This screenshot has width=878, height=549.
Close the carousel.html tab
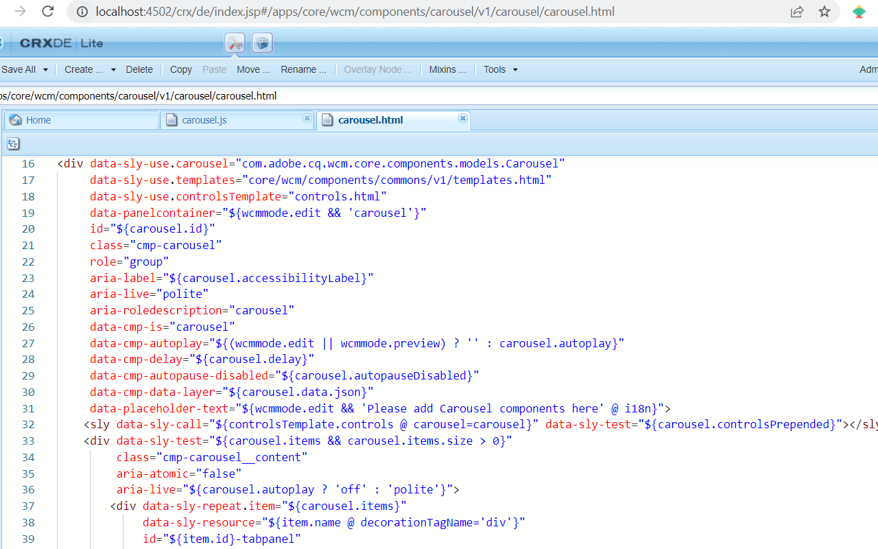[x=463, y=118]
